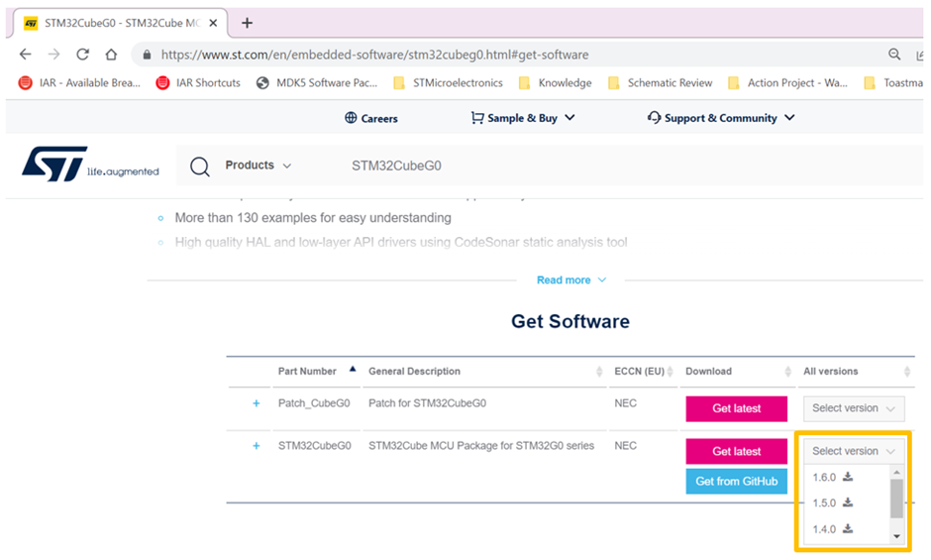Click the Read more link

coord(571,280)
